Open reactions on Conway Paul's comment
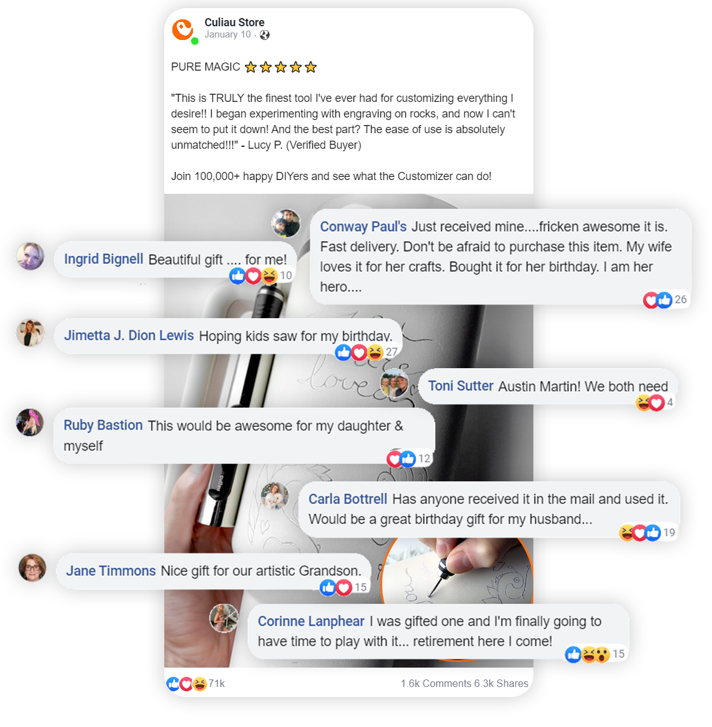Image resolution: width=712 pixels, height=727 pixels. tap(665, 300)
